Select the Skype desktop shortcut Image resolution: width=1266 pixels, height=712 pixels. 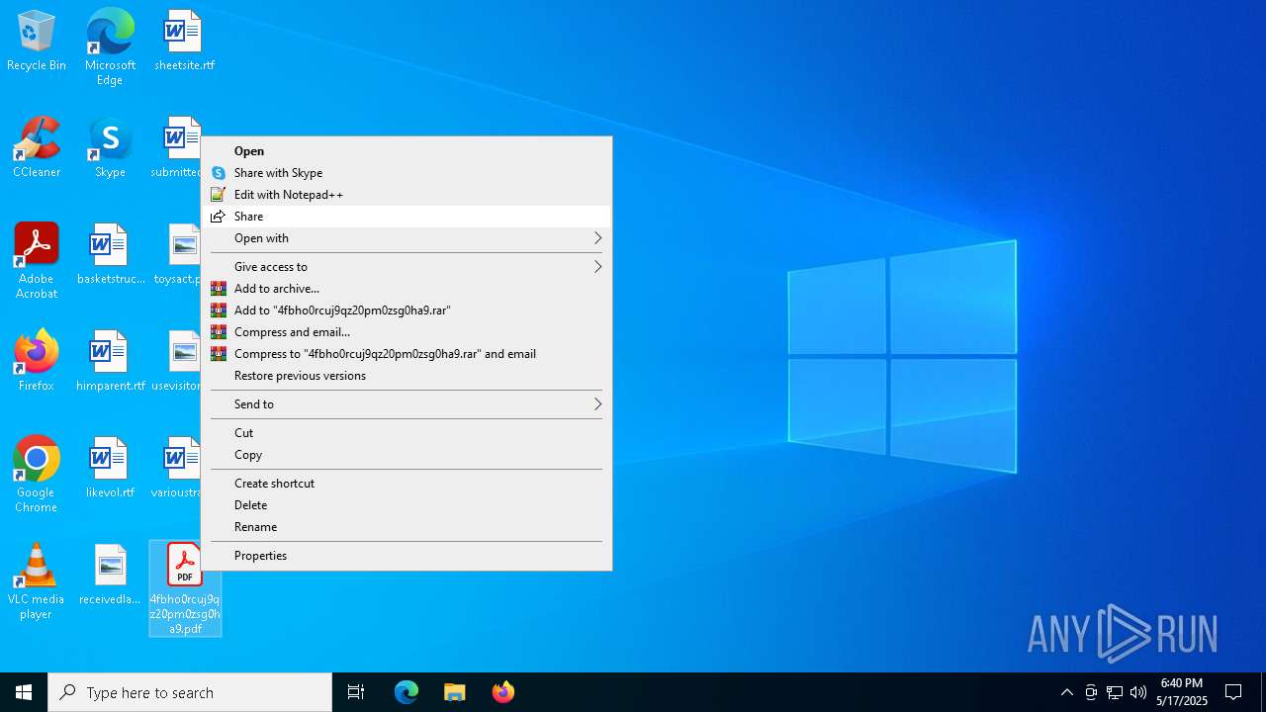click(x=110, y=148)
